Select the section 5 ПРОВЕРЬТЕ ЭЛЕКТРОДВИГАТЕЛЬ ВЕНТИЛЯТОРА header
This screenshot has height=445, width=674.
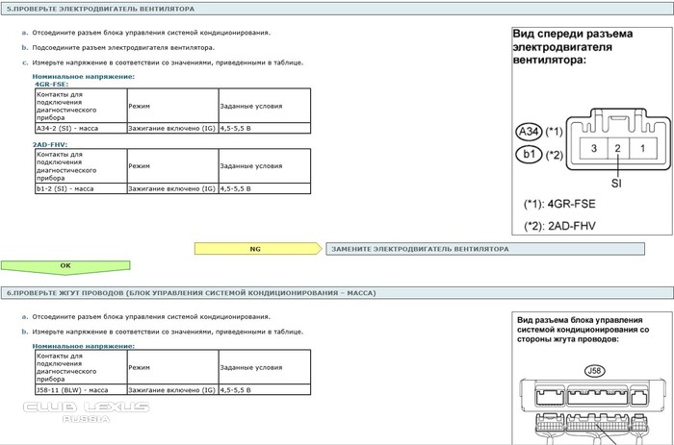[101, 8]
